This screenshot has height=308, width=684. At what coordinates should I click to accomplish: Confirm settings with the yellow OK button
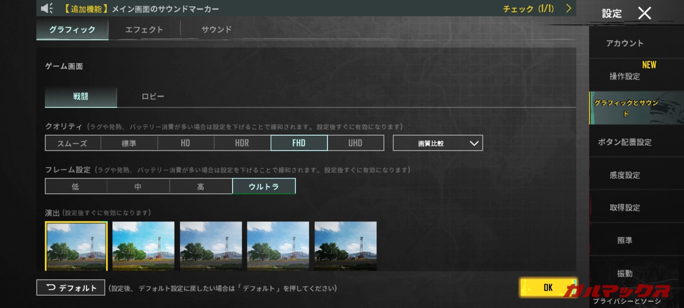(548, 287)
